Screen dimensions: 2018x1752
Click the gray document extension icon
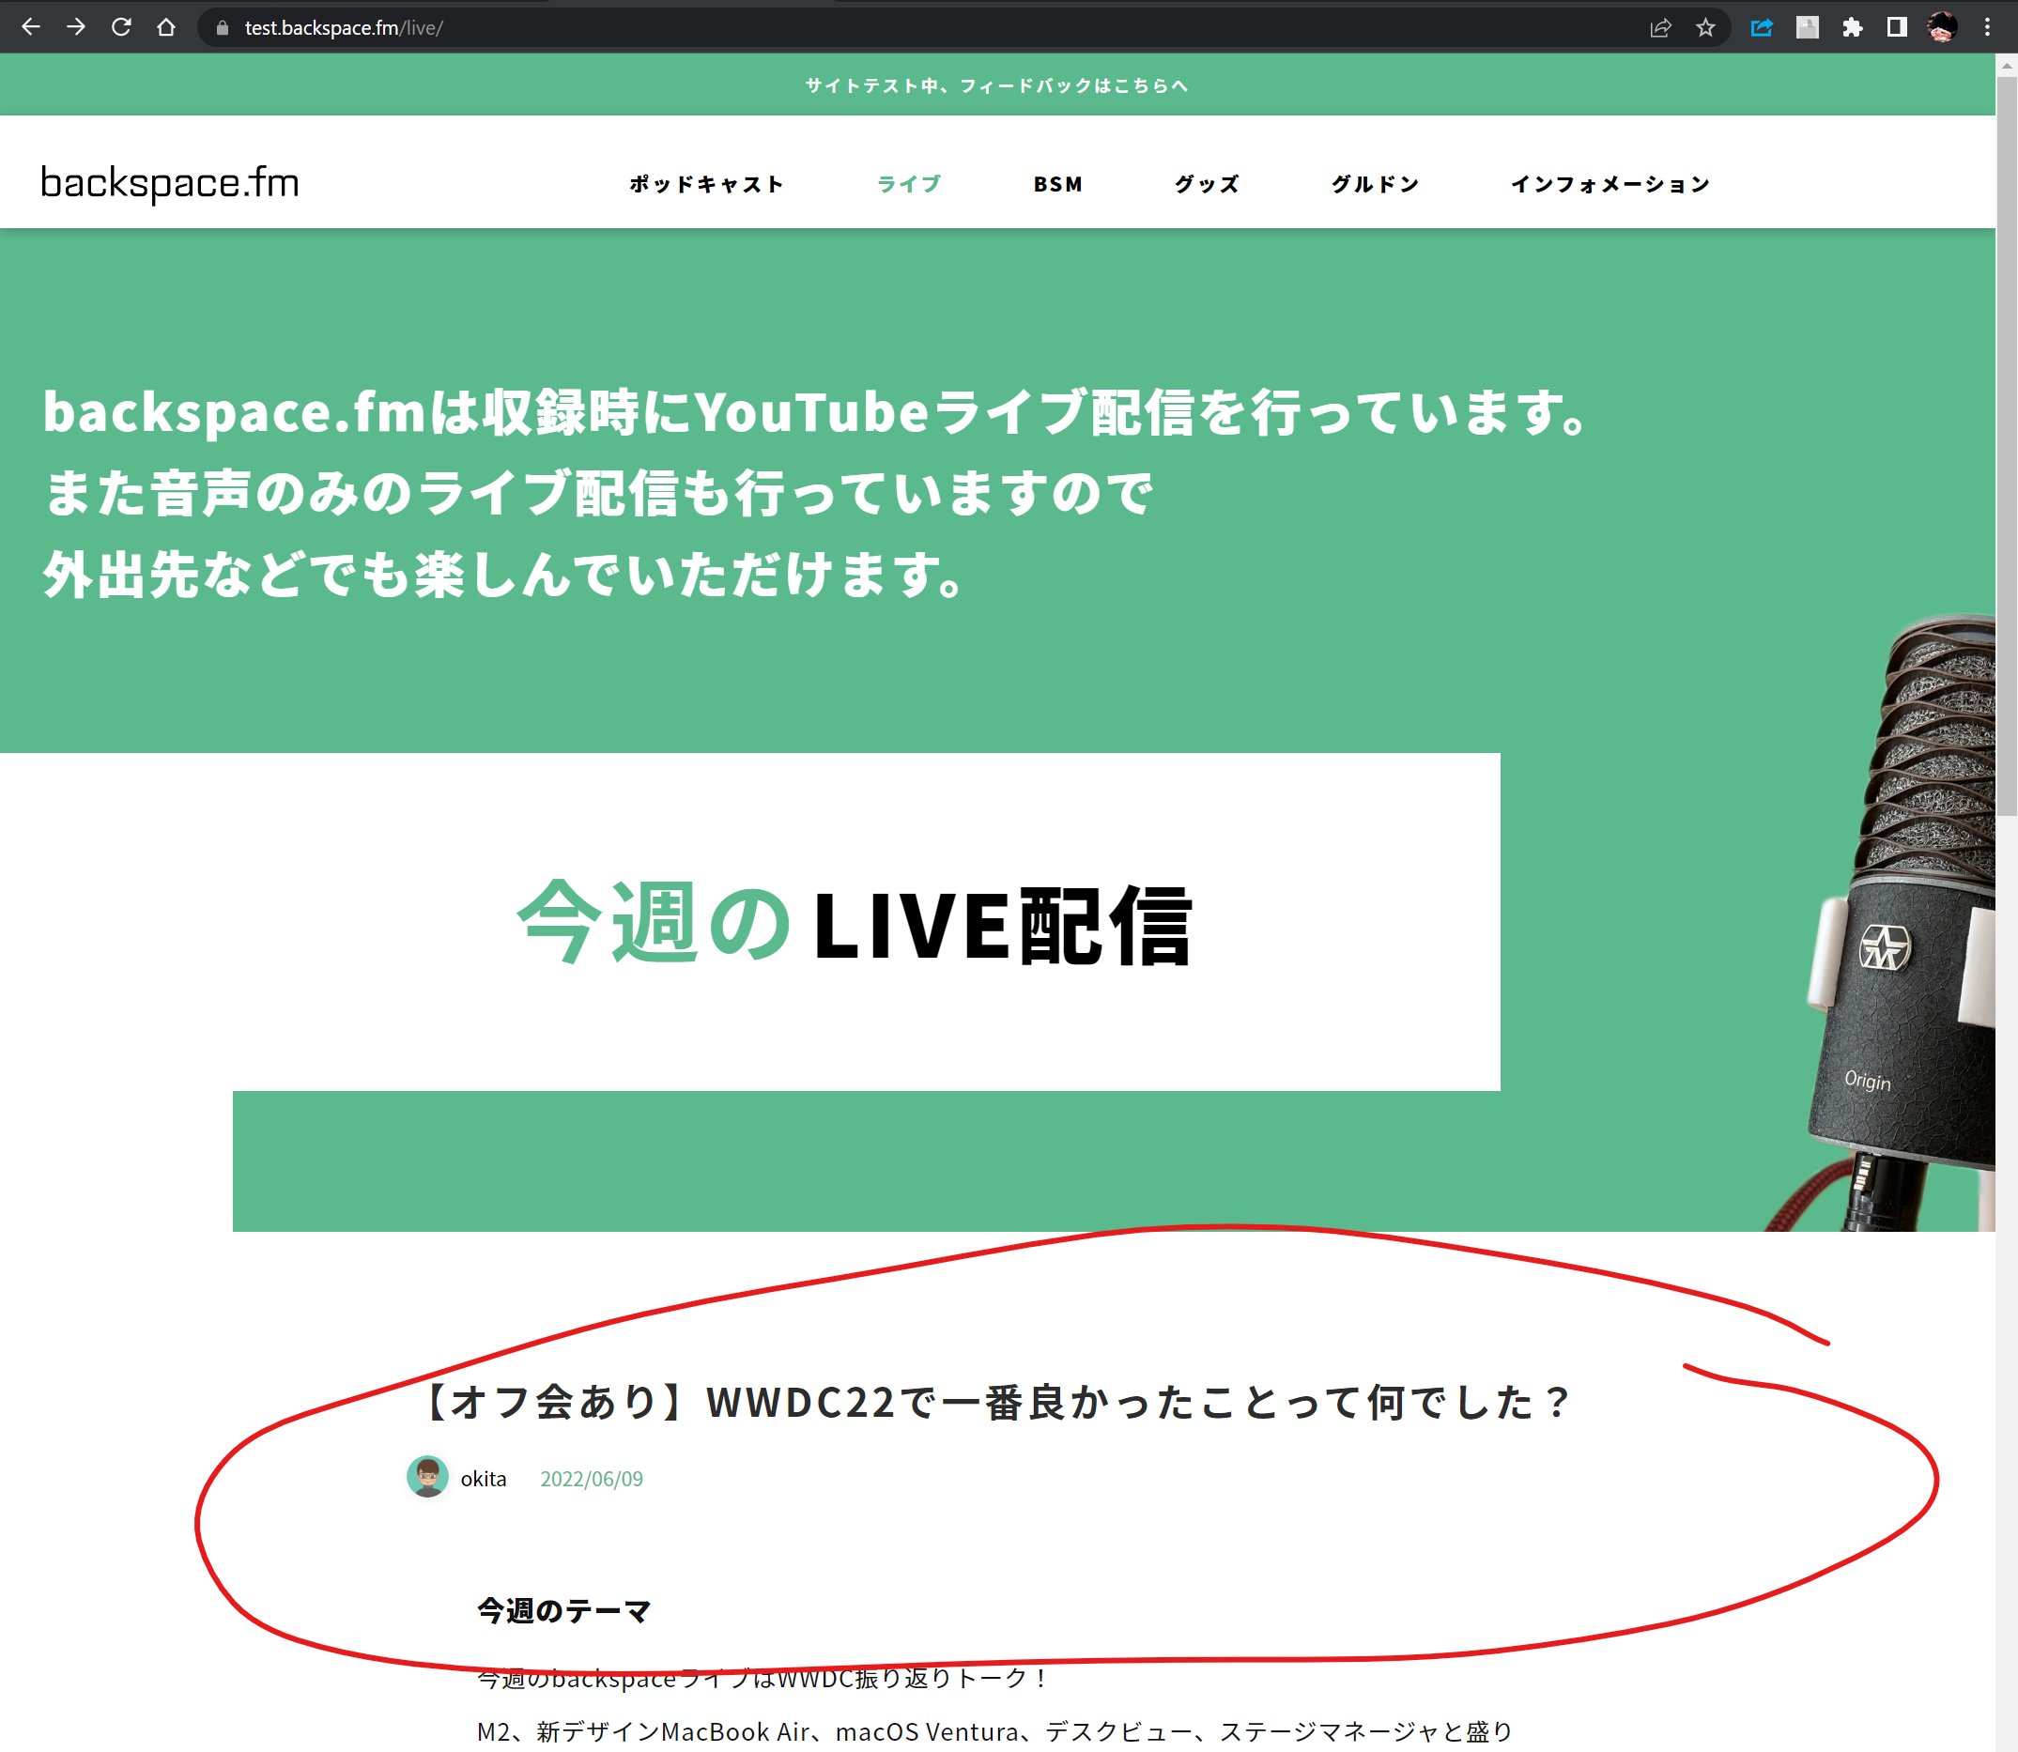coord(1807,27)
